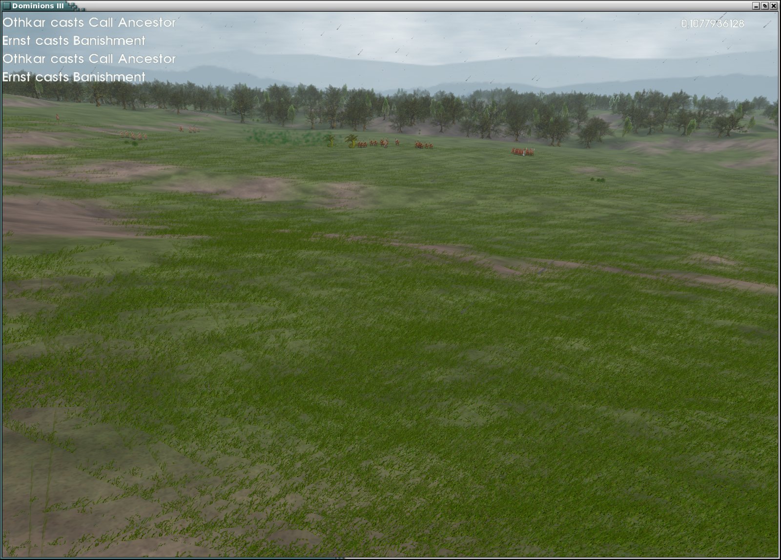Screen dimensions: 781x560
Task: Select the rightmost red squad in the center line
Action: pyautogui.click(x=424, y=145)
